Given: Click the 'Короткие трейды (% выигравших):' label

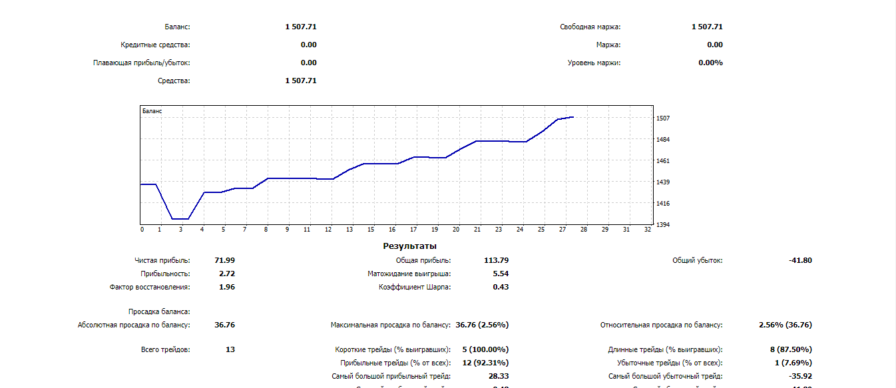Looking at the screenshot, I should 393,349.
